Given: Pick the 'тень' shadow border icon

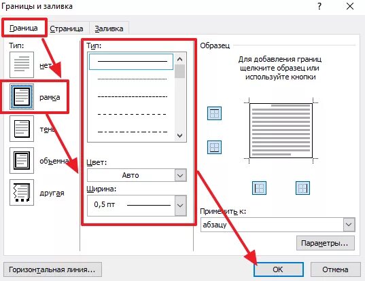Looking at the screenshot, I should coord(22,128).
